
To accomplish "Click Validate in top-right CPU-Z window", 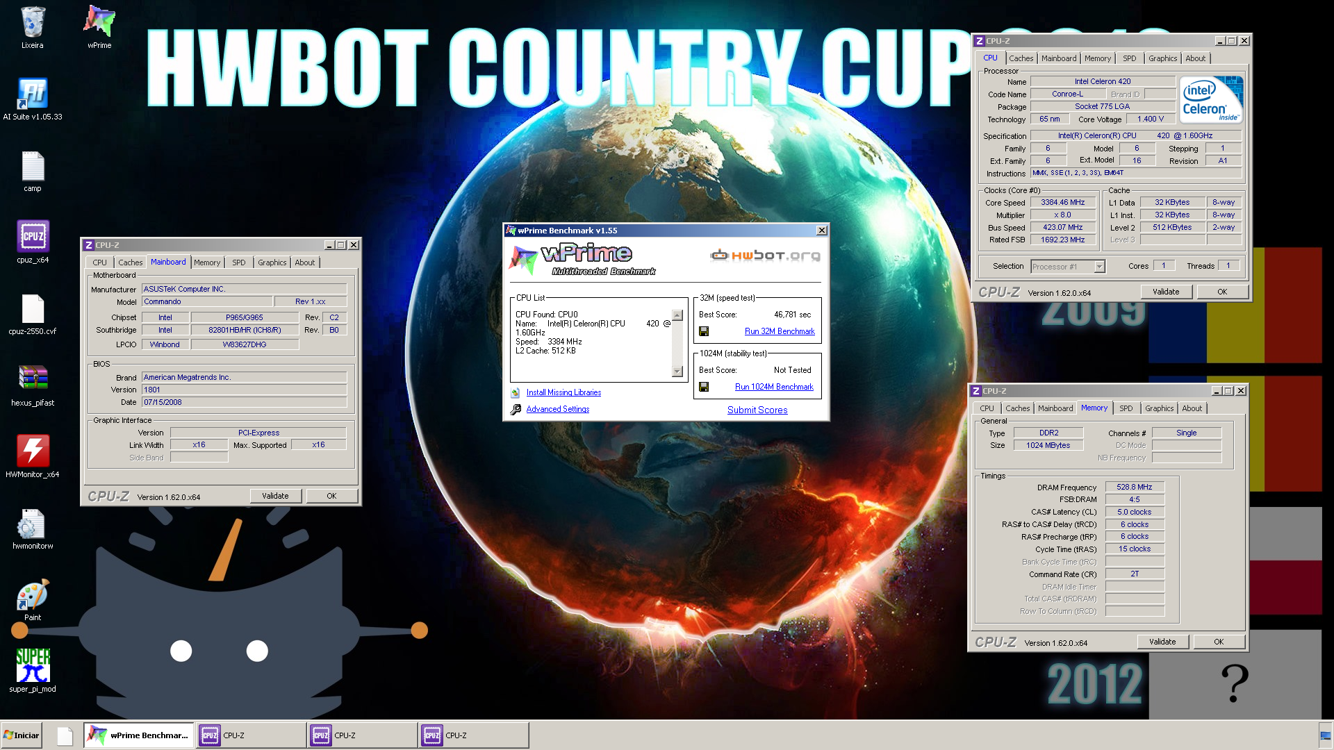I will click(x=1166, y=292).
